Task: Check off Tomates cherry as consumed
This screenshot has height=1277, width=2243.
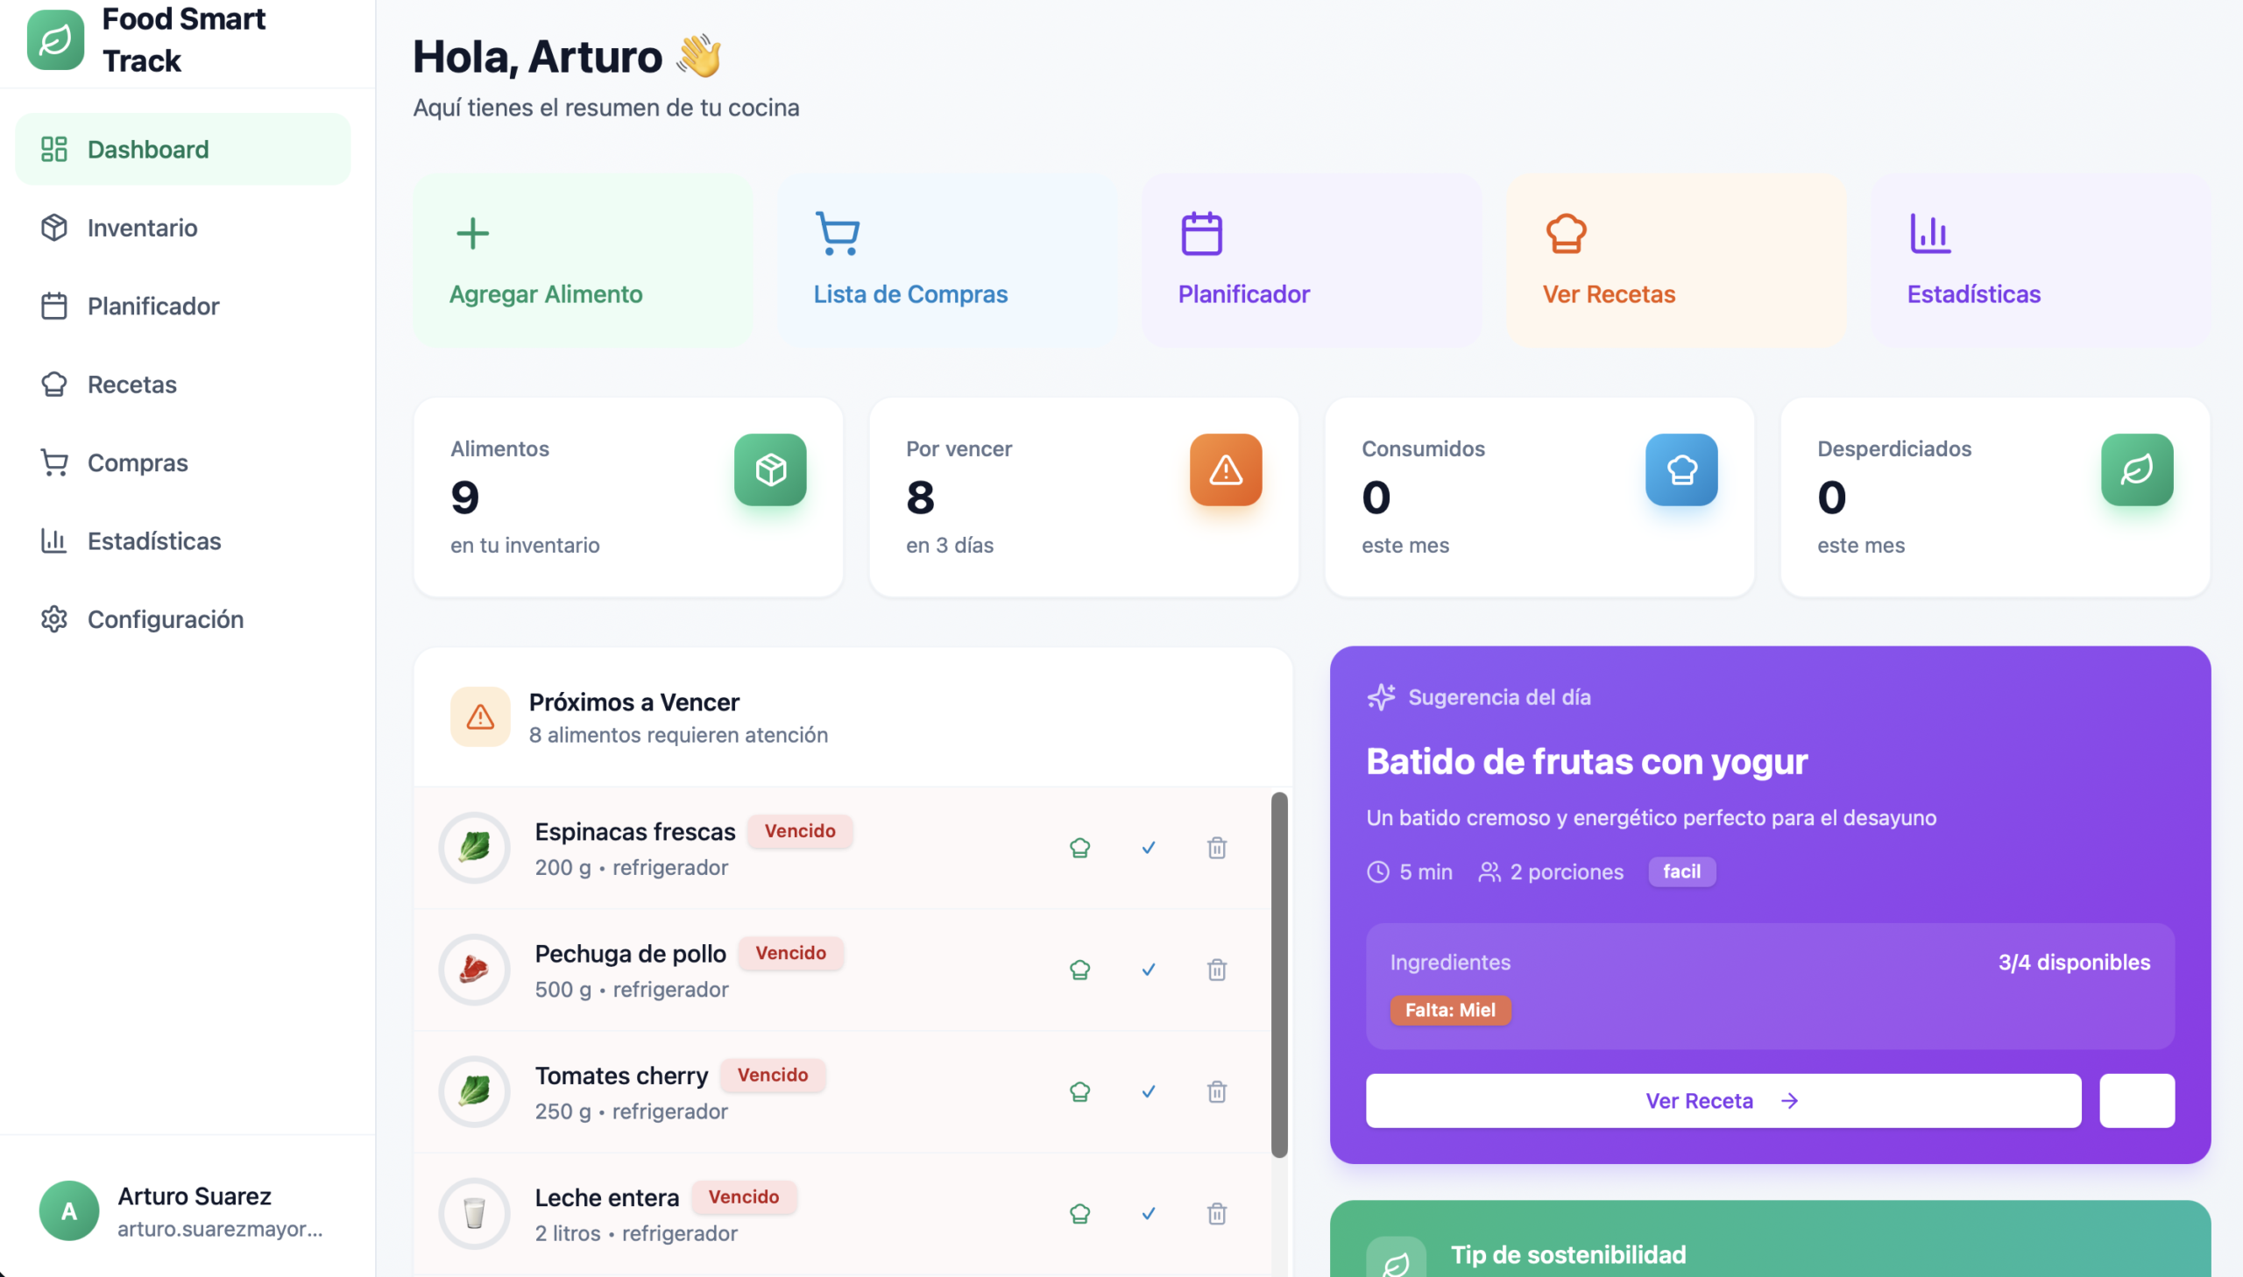Action: pos(1148,1091)
